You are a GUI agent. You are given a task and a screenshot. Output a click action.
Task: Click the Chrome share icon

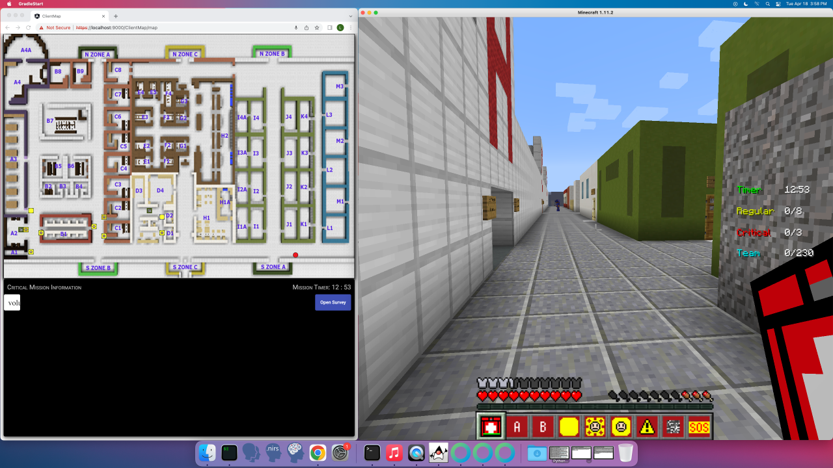pos(307,28)
